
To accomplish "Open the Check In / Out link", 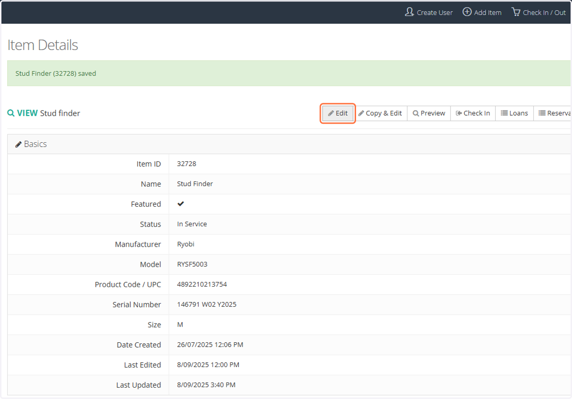I will coord(539,12).
